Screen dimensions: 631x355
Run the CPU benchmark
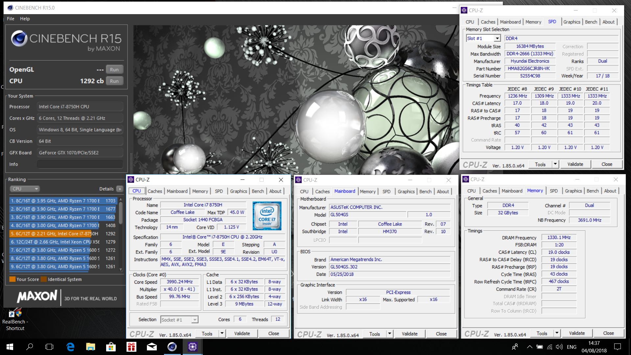114,81
